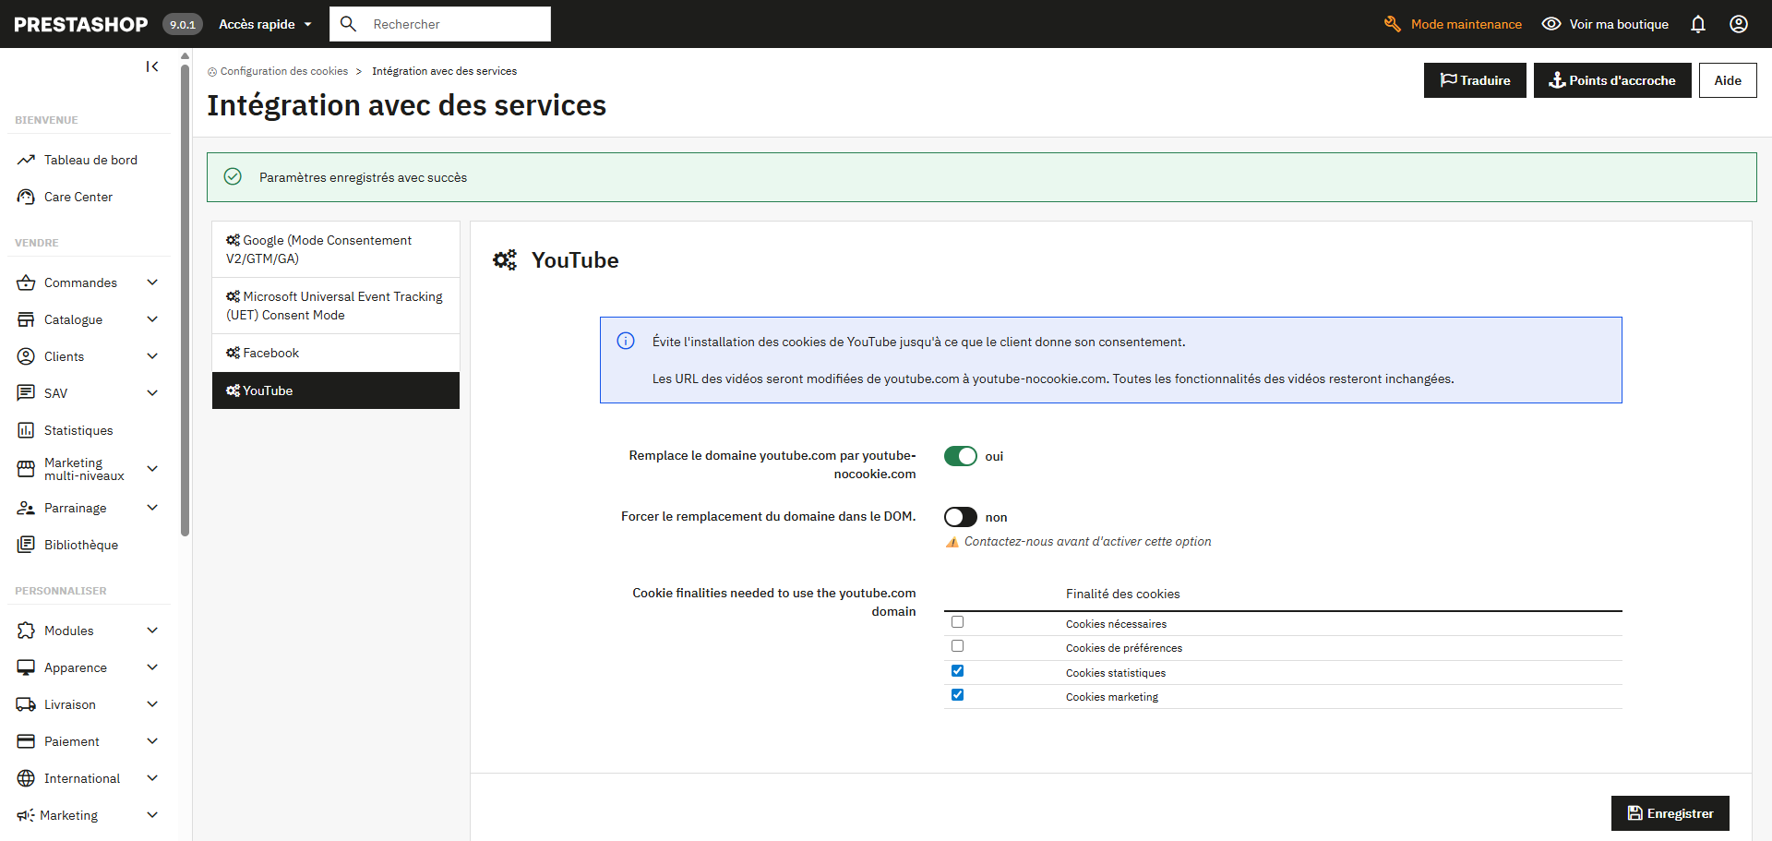
Task: Click the Care Center headset icon
Action: click(x=26, y=197)
